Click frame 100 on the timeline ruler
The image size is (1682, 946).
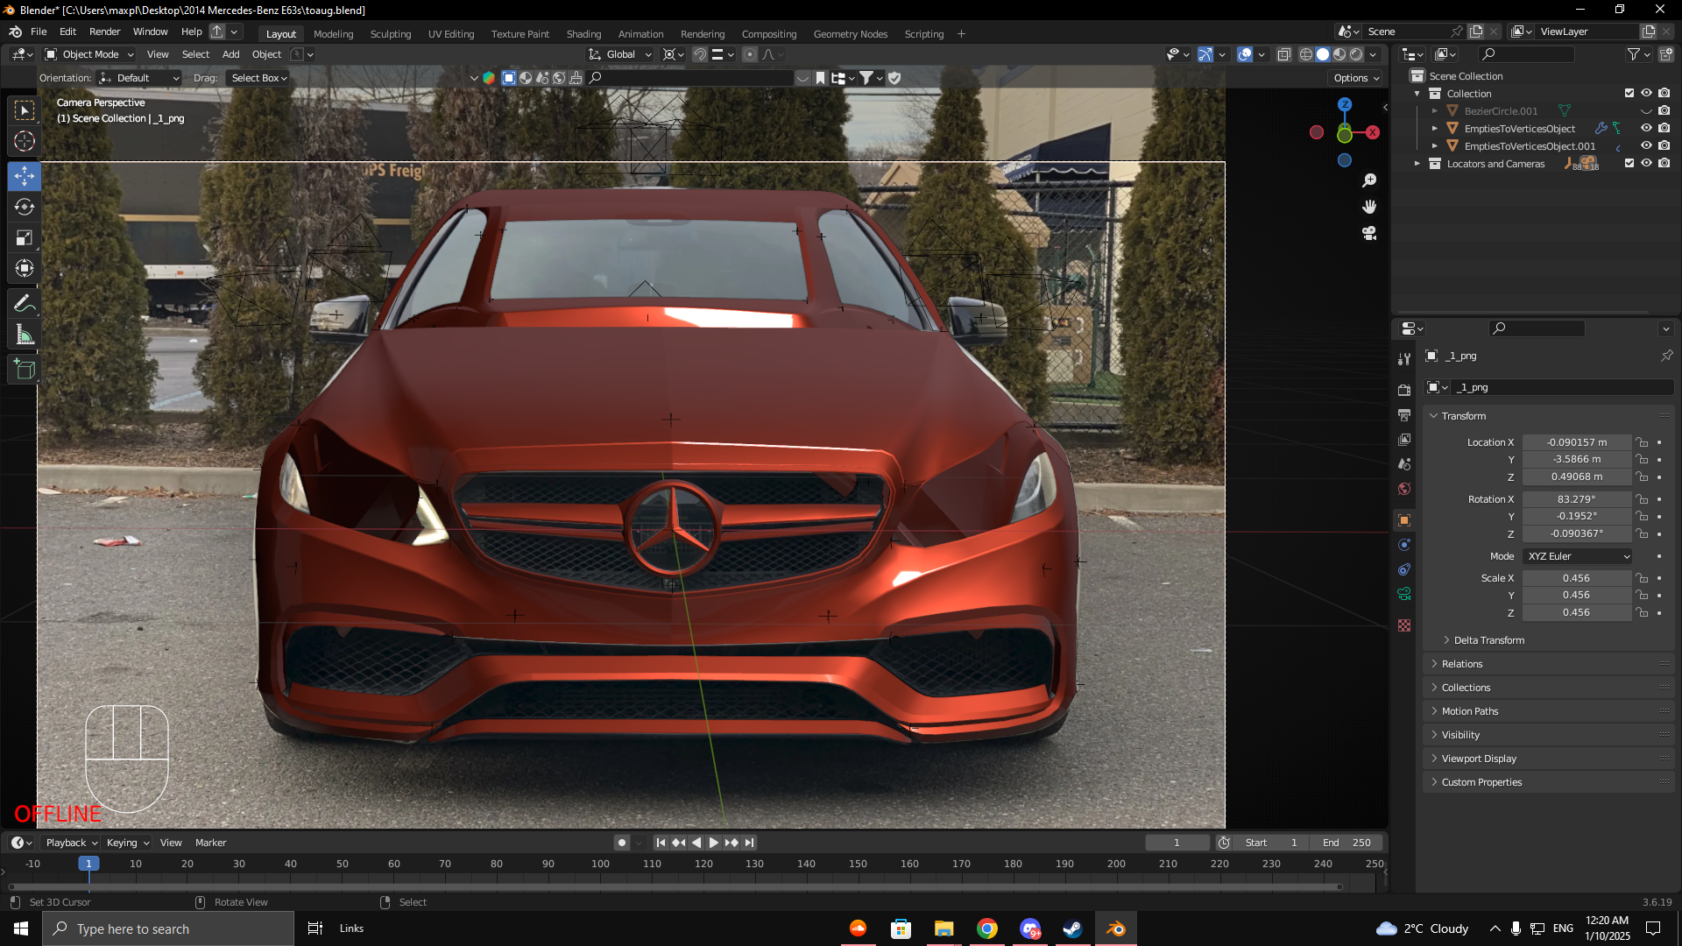point(600,864)
